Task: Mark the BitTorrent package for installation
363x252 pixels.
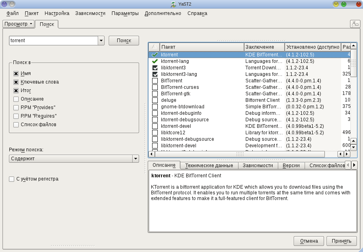Action: [x=155, y=81]
